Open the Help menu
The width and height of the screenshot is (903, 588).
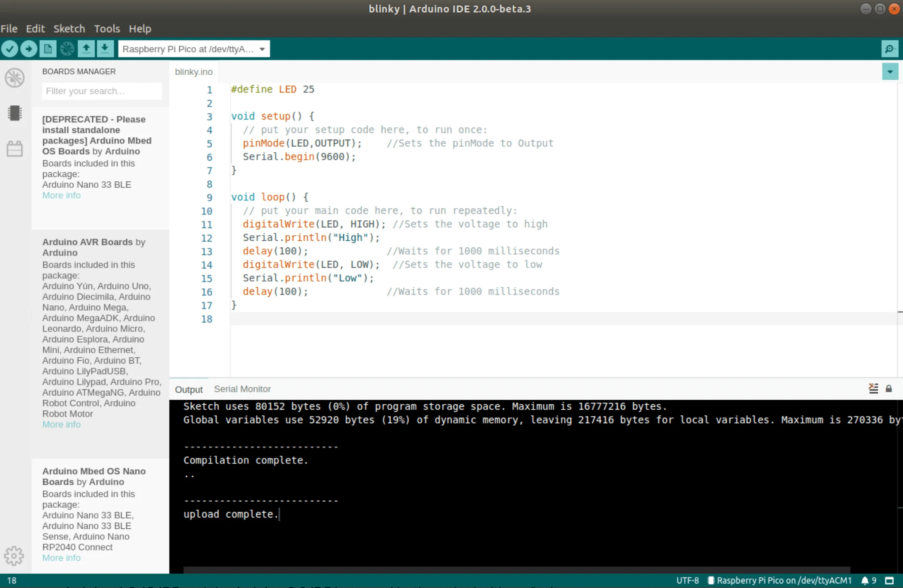tap(140, 29)
